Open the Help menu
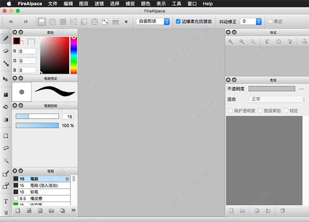 coord(208,4)
